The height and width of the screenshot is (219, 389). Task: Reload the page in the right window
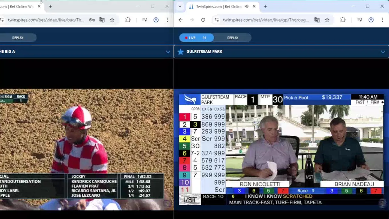[x=203, y=20]
